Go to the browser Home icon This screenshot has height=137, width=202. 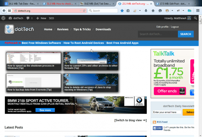click(x=153, y=11)
